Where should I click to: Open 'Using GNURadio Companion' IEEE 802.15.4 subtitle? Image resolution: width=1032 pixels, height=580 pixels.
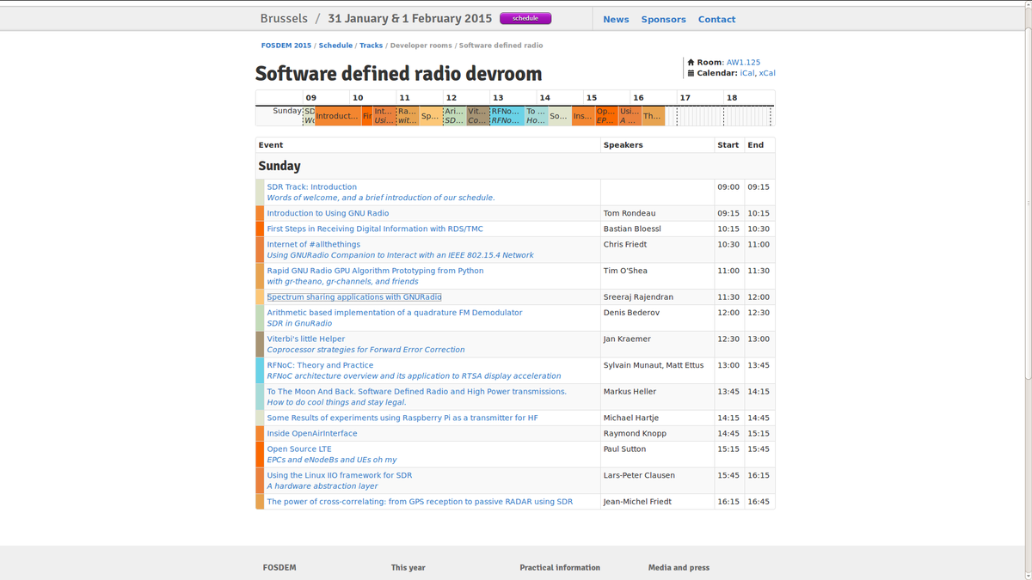pos(400,255)
